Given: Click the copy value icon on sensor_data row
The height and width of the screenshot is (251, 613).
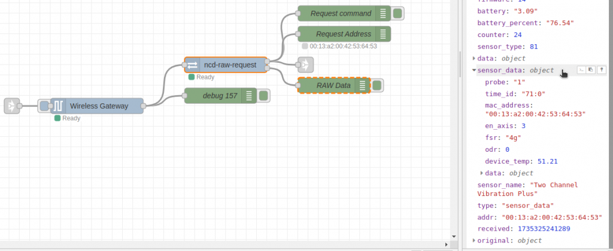Looking at the screenshot, I should coord(591,70).
